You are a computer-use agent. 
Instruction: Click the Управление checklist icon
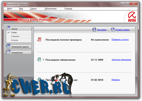pyautogui.click(x=8, y=52)
